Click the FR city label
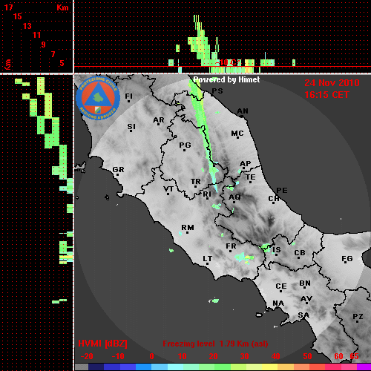The height and width of the screenshot is (371, 371). 231,246
